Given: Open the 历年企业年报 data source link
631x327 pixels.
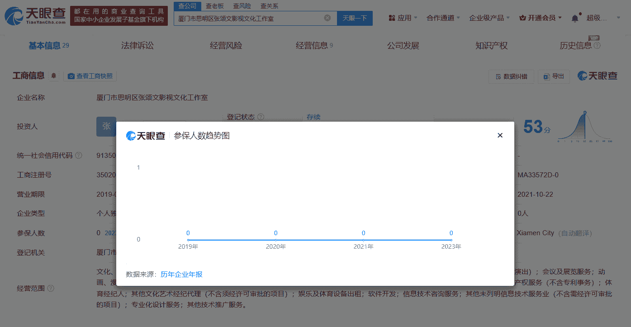Looking at the screenshot, I should click(181, 274).
